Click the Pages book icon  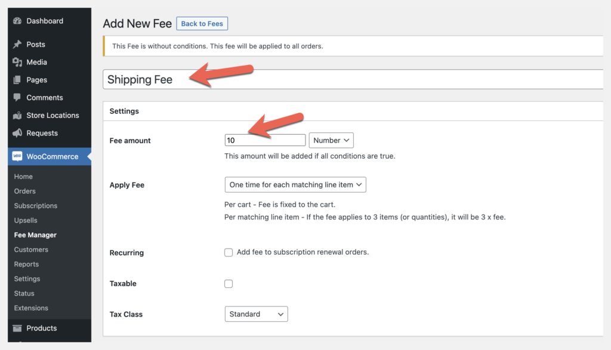pyautogui.click(x=16, y=80)
